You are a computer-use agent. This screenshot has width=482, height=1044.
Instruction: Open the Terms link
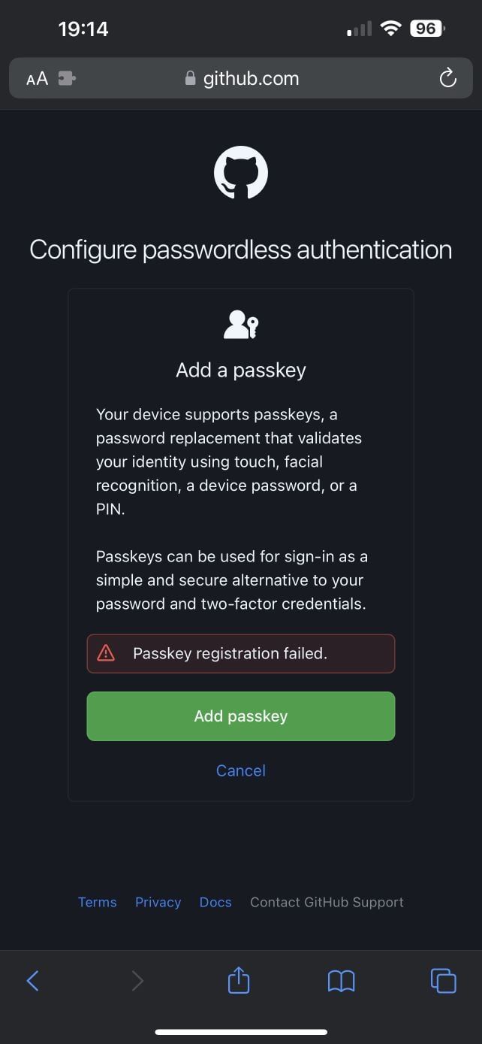[98, 902]
